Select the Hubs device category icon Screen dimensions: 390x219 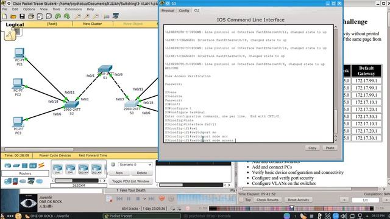(x=24, y=165)
